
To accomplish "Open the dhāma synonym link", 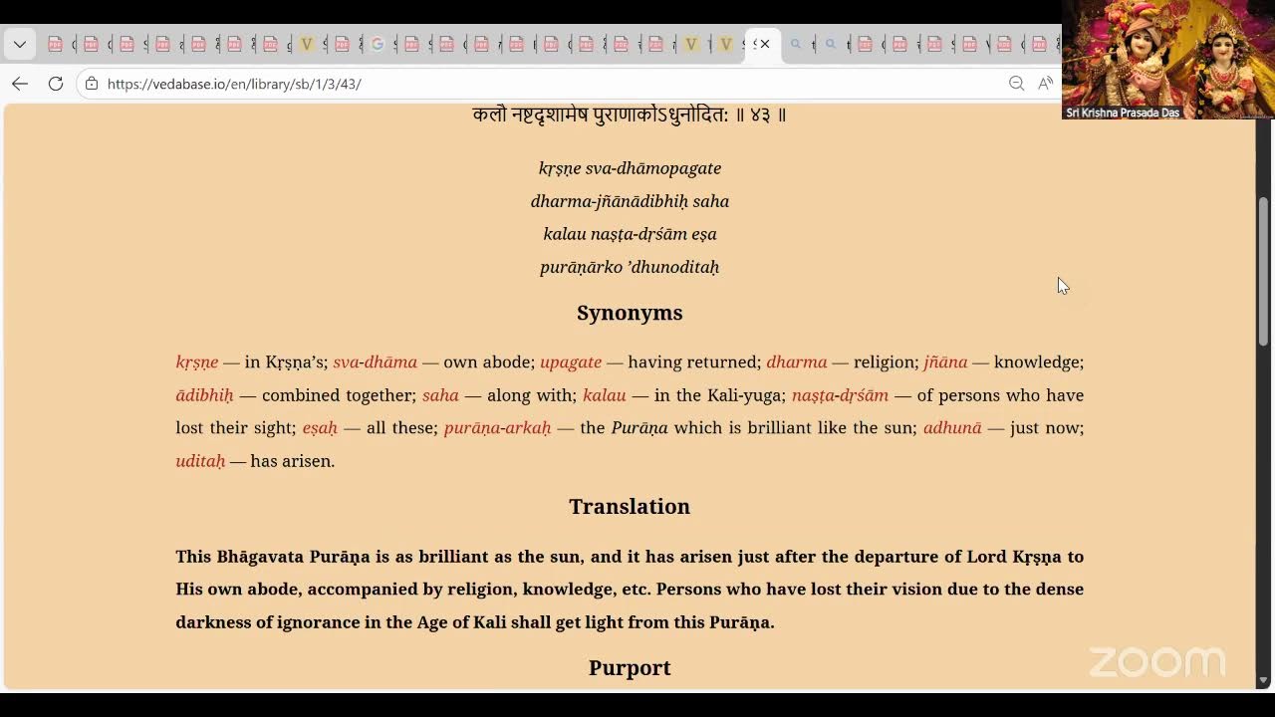I will [390, 362].
